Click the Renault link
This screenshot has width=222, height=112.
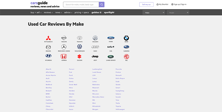pyautogui.click(x=118, y=76)
